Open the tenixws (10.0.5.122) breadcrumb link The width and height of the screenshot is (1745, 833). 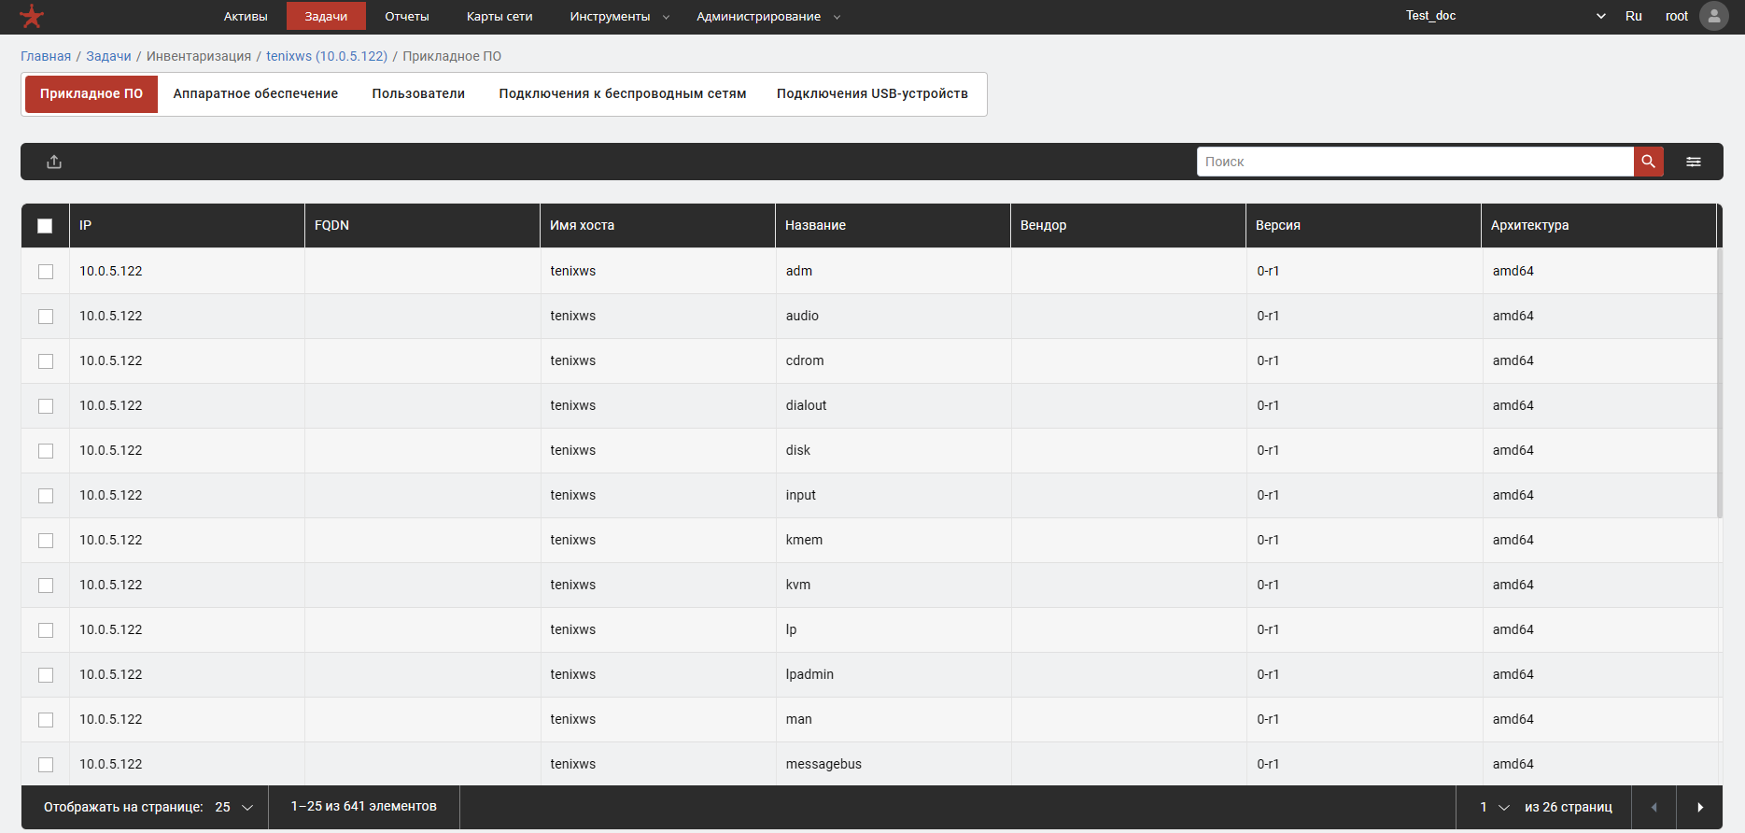tap(326, 56)
